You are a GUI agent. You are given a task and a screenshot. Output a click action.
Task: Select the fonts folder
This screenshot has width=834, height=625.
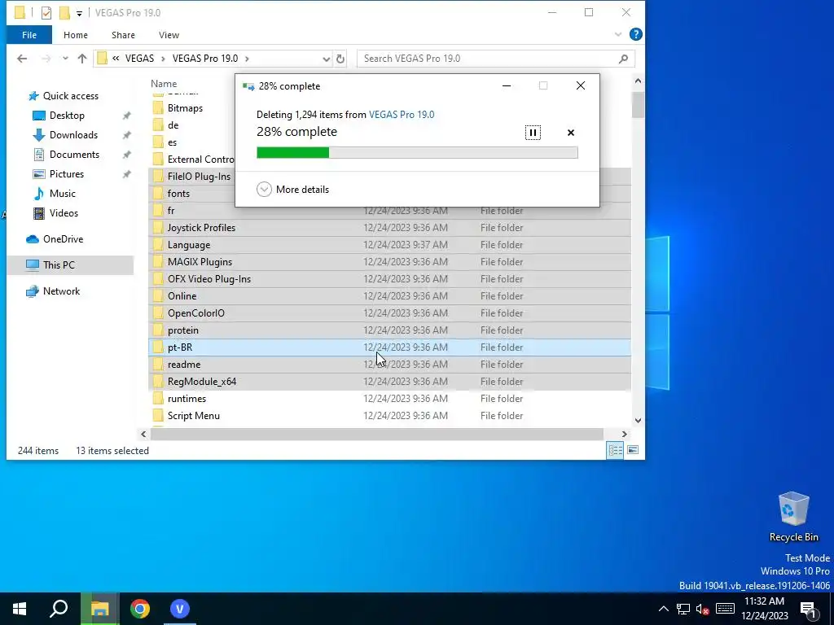[x=178, y=194]
